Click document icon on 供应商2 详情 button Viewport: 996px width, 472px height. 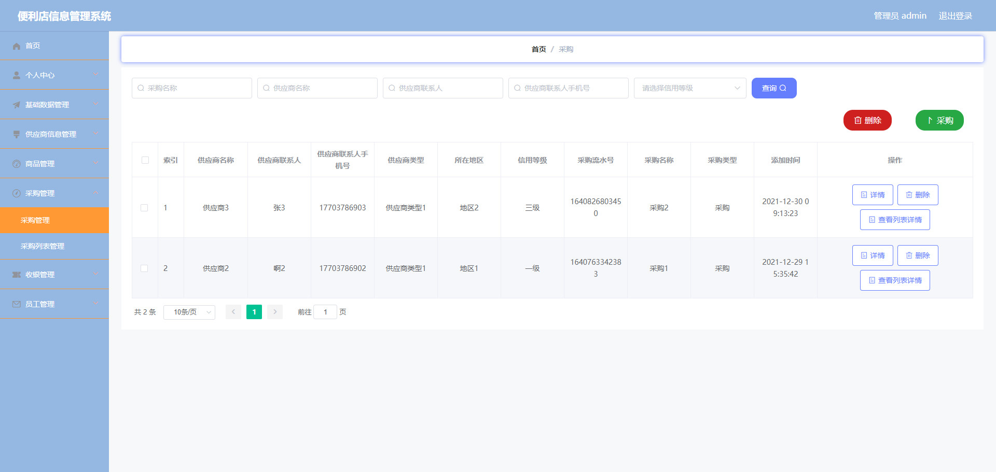[x=864, y=255]
